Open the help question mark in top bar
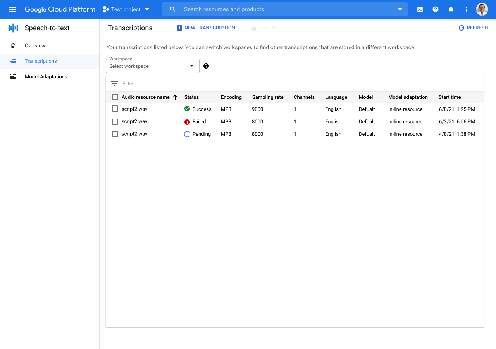Image resolution: width=496 pixels, height=349 pixels. click(x=436, y=9)
